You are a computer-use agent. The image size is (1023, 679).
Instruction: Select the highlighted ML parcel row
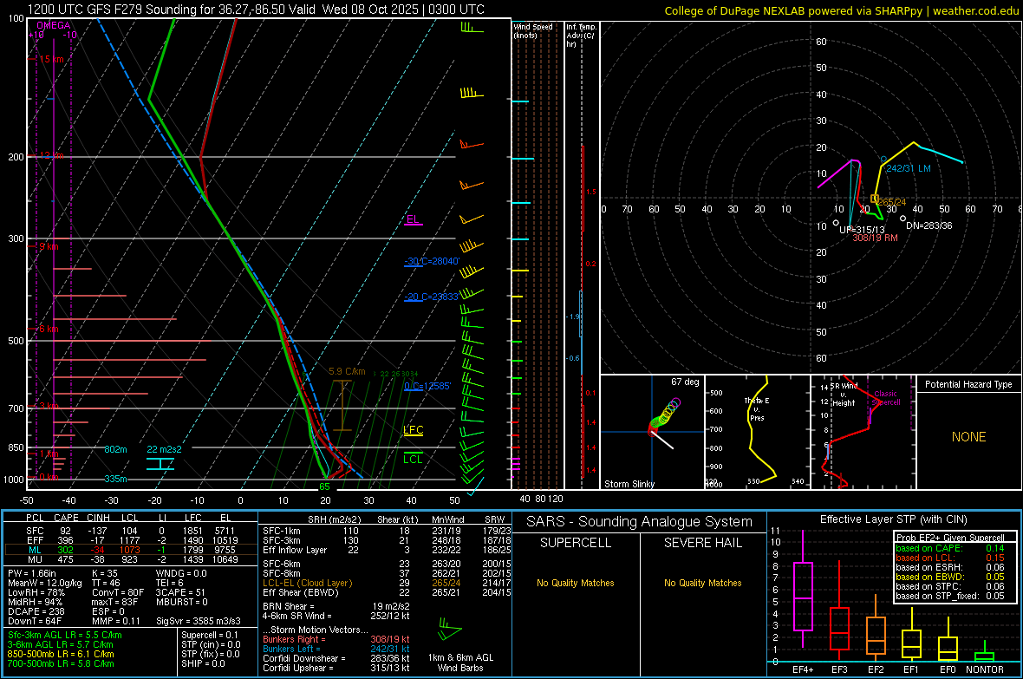(131, 550)
